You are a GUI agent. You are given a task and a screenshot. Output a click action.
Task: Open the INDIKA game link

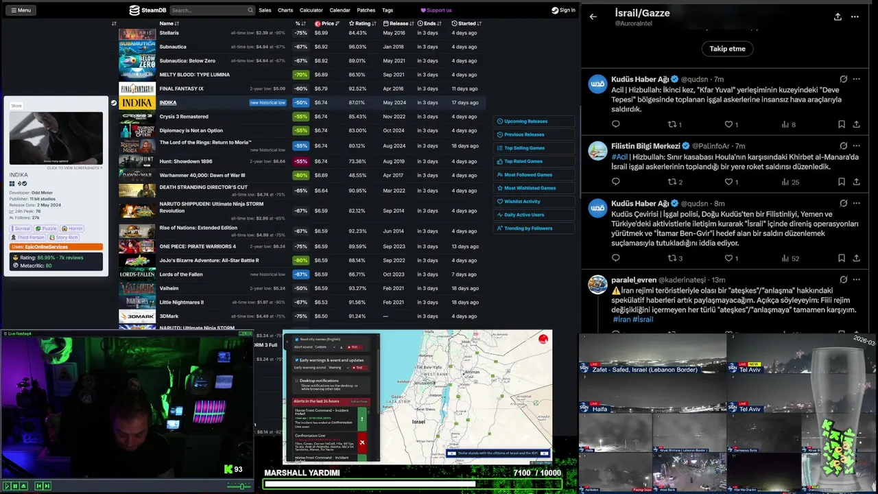pos(168,102)
